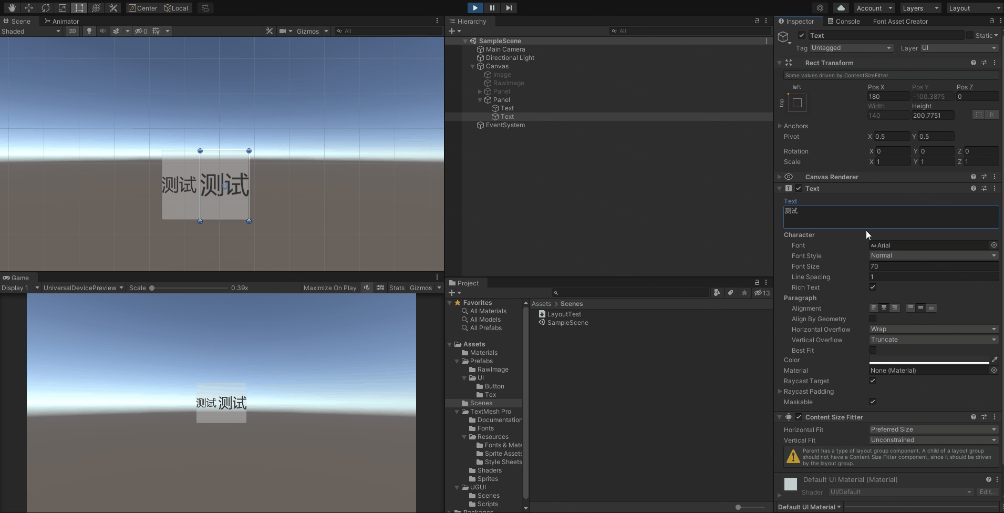The image size is (1004, 513).
Task: Click Maximize On Play in the Game view
Action: [329, 288]
